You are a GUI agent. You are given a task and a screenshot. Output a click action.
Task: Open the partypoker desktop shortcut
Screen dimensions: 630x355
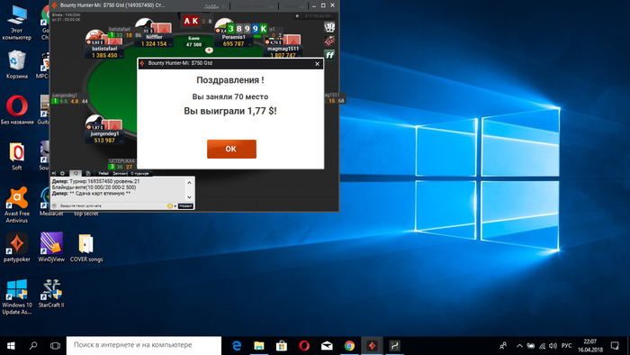(x=16, y=248)
